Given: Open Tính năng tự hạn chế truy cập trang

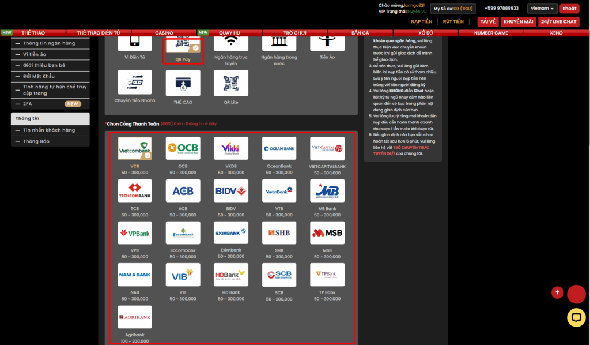Looking at the screenshot, I should click(50, 89).
